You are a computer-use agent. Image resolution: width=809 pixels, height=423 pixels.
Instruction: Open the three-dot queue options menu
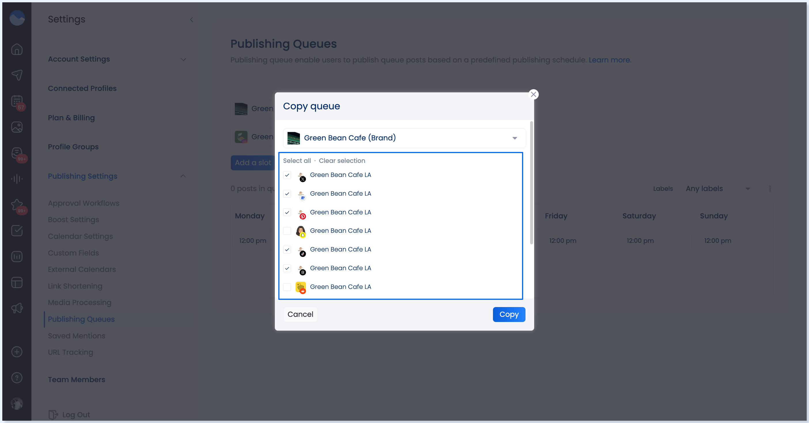pos(770,189)
